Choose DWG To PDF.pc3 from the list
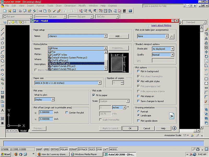Screen dimensions: 209x157 pyautogui.click(x=61, y=63)
